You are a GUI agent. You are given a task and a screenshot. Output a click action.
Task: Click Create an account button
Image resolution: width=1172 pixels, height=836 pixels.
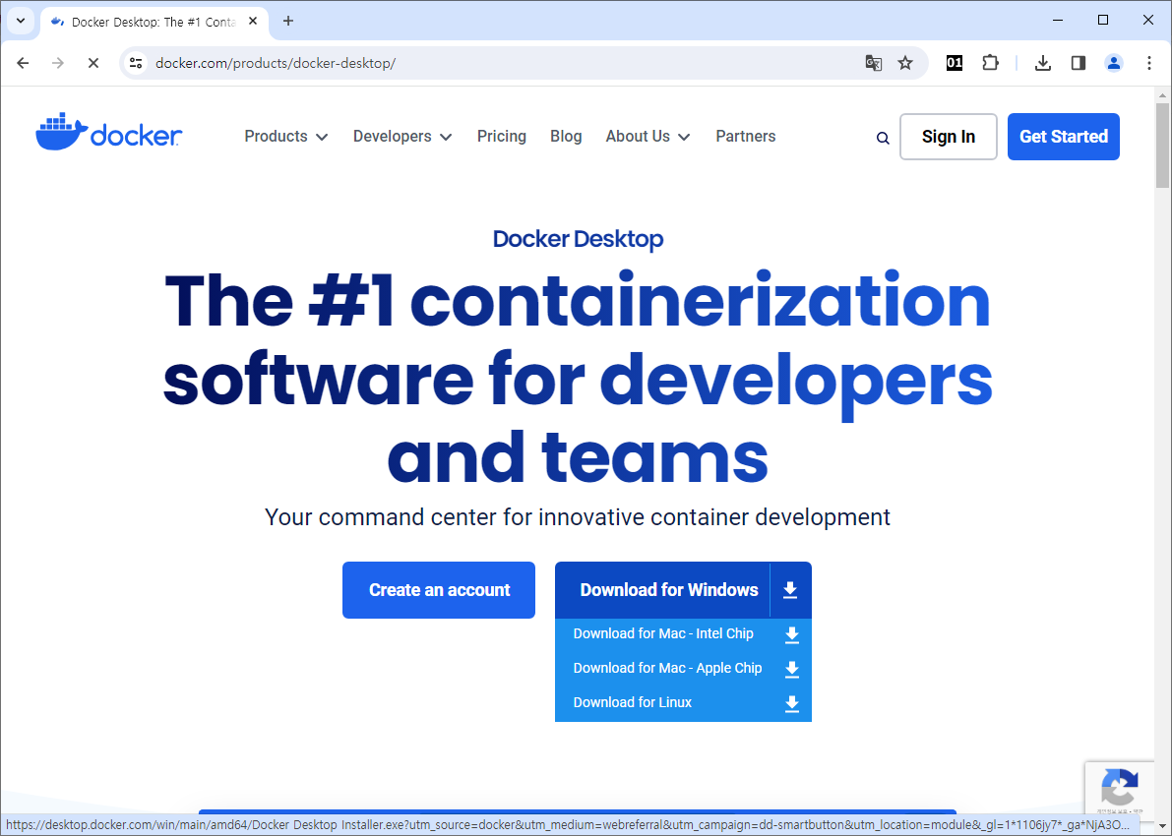point(439,590)
